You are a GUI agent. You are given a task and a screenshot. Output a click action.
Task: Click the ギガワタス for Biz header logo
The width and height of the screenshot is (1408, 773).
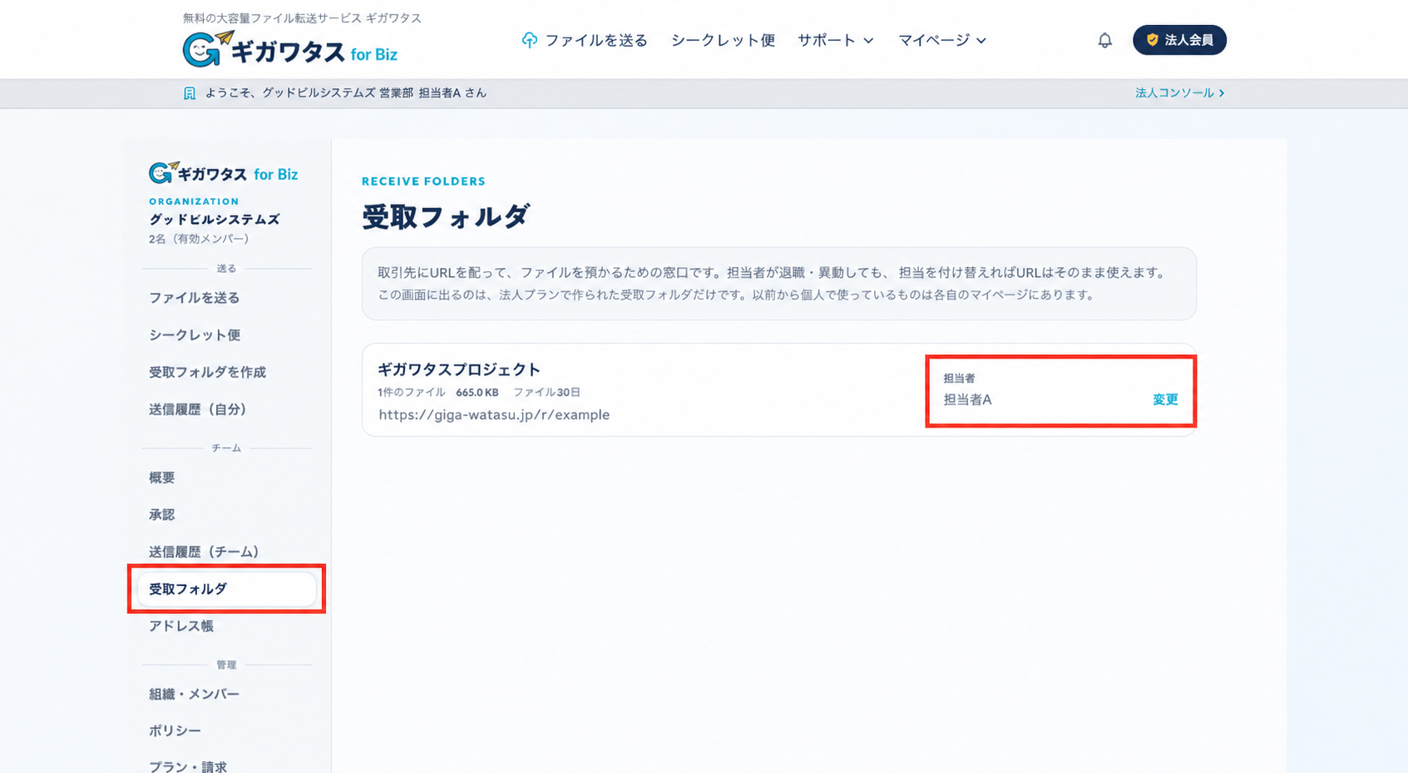pos(289,49)
